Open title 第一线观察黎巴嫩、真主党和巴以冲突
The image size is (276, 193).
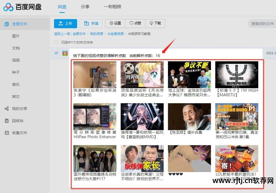pos(237,135)
